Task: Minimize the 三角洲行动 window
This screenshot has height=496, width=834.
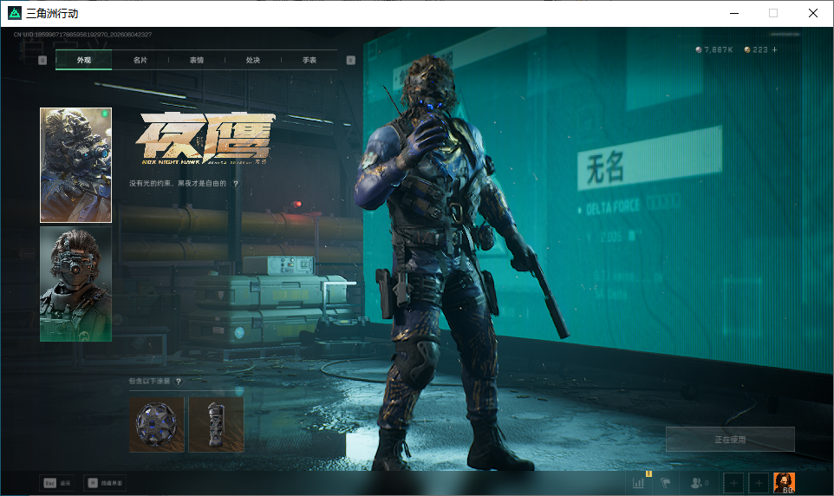Action: [x=734, y=13]
